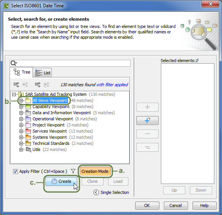Collapse the SAR Satellite Aid Tracking System node
The image size is (222, 215).
click(x=14, y=94)
